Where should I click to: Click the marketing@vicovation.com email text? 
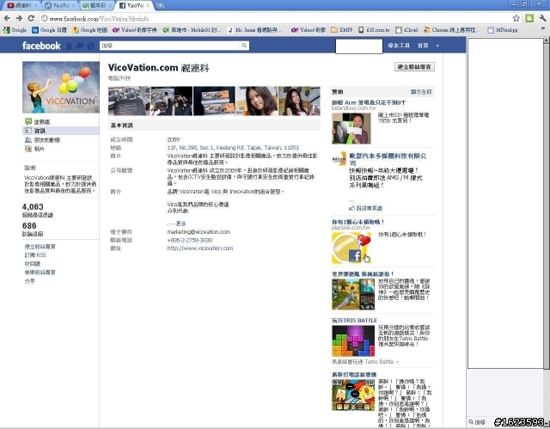199,232
